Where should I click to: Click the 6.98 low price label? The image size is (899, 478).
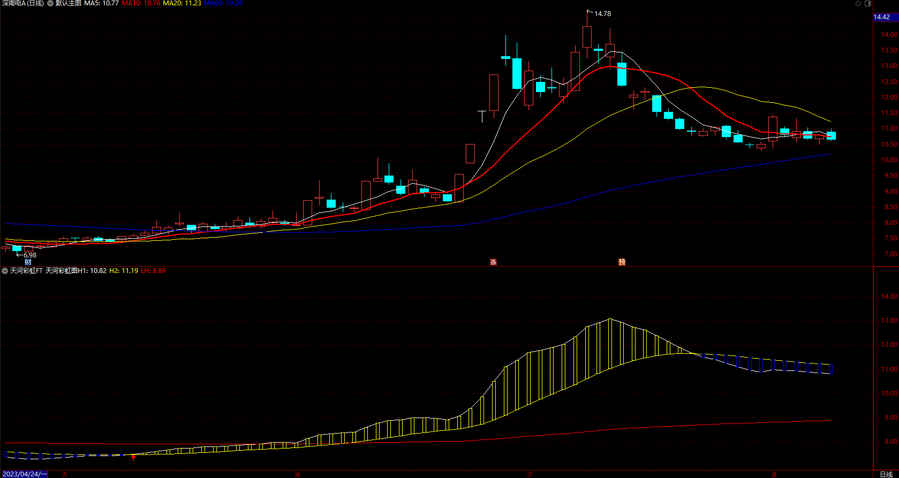(x=30, y=255)
